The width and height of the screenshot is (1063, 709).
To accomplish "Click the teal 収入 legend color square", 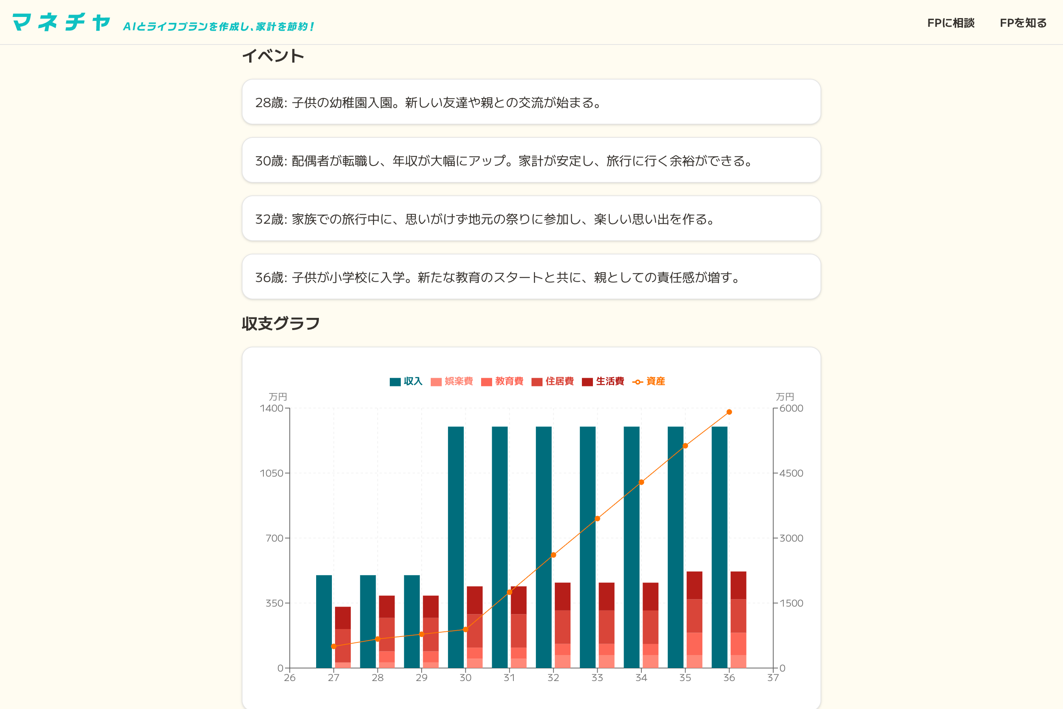I will point(394,382).
